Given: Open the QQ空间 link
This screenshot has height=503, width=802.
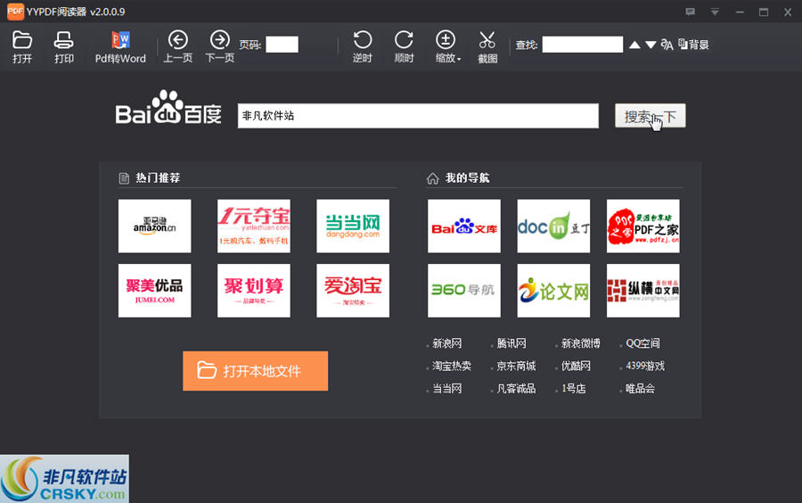Looking at the screenshot, I should coord(642,343).
